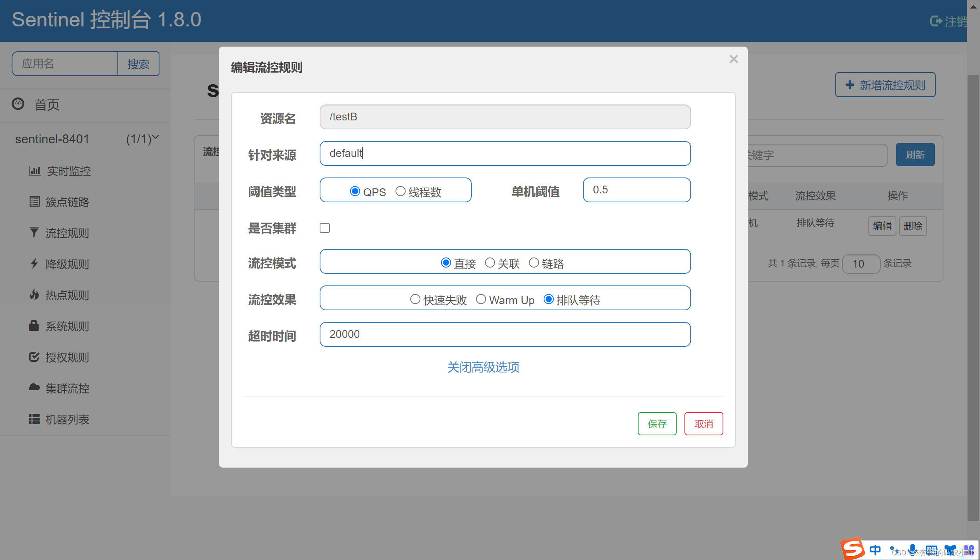
Task: Click the 编辑 button in the table row
Action: [882, 226]
